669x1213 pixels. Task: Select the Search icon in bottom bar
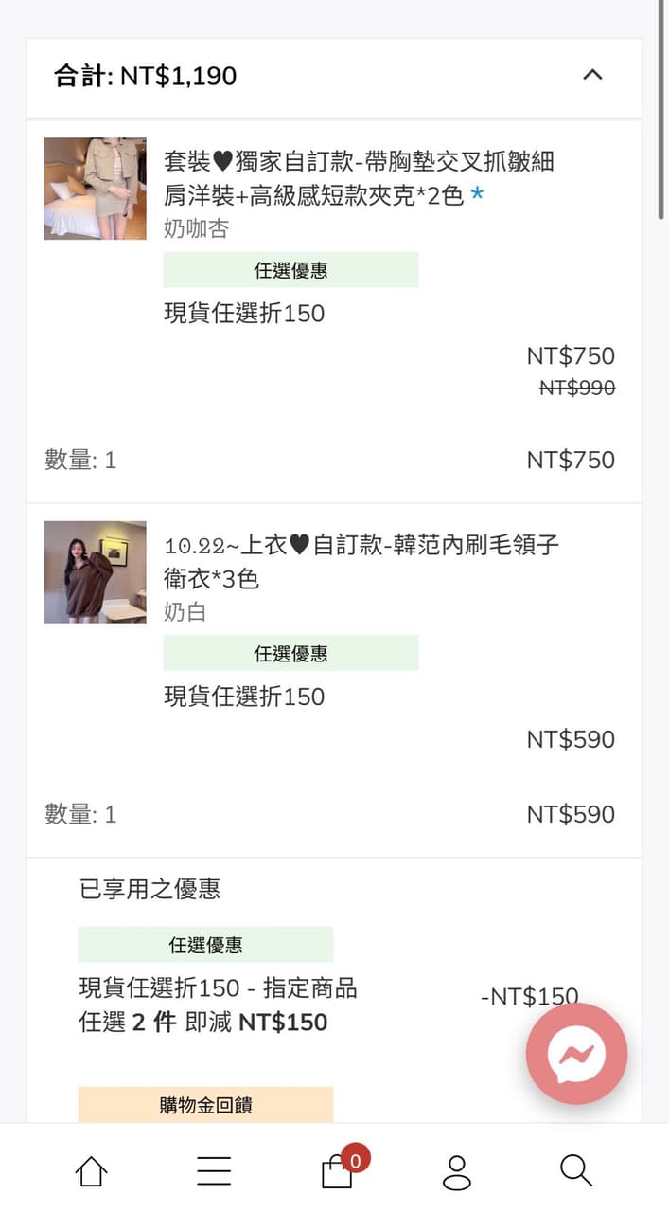(576, 1171)
